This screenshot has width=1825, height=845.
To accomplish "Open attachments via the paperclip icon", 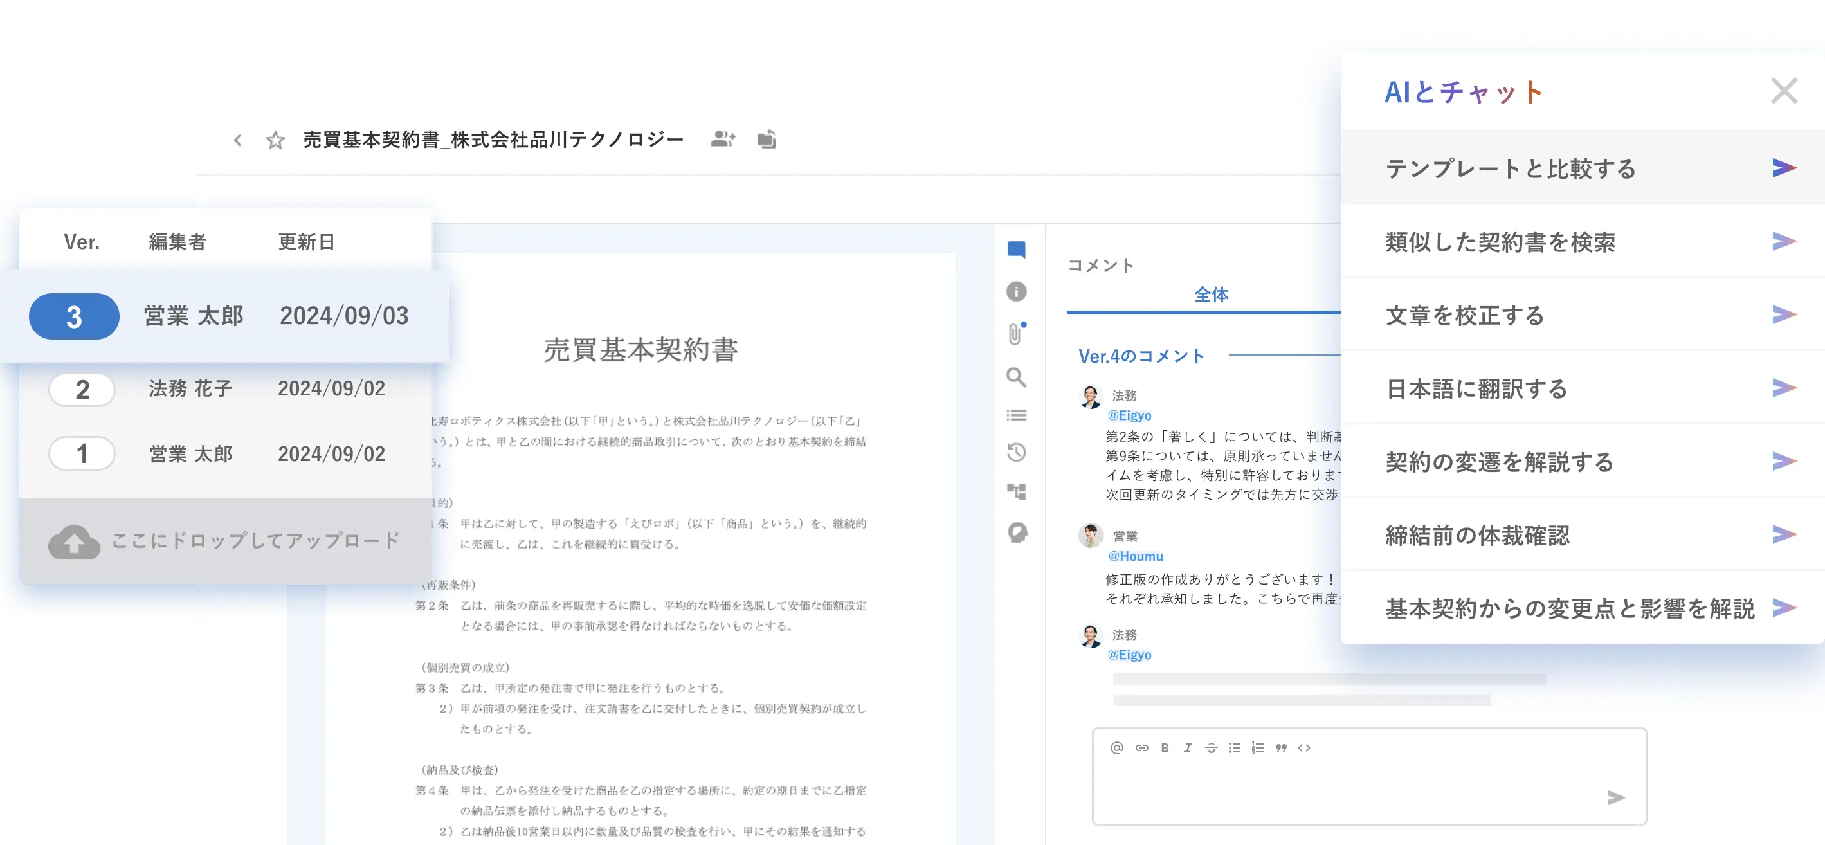I will 1015,334.
